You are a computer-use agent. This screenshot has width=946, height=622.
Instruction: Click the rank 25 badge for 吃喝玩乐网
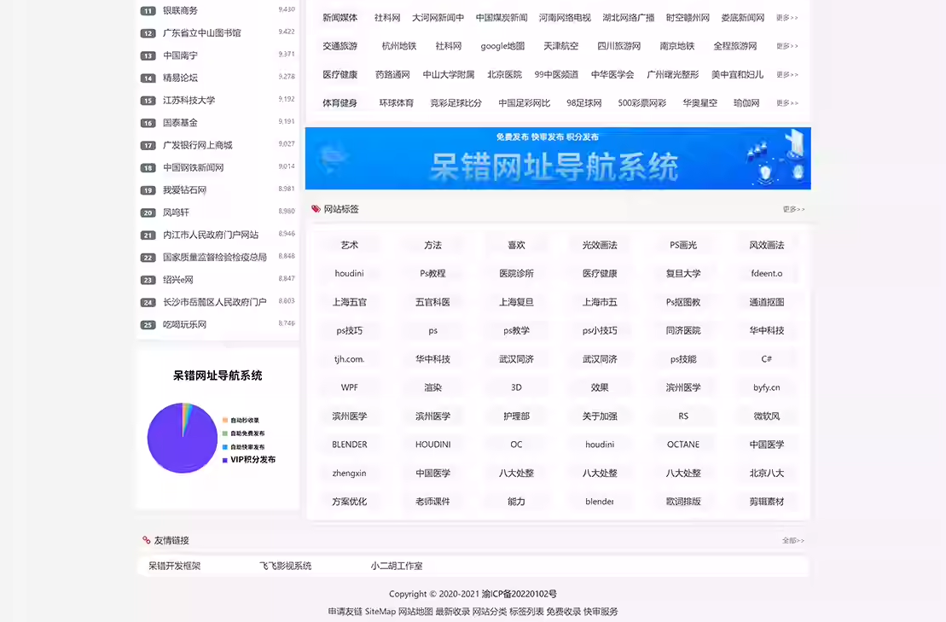pyautogui.click(x=148, y=325)
